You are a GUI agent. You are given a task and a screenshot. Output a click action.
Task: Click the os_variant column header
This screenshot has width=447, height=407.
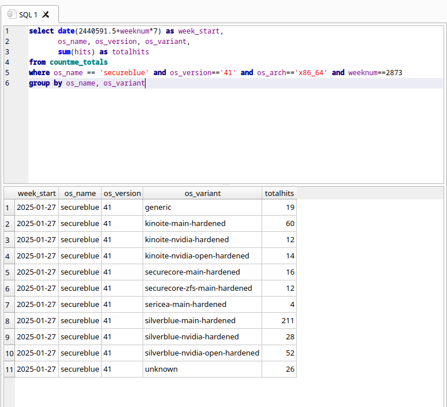tap(202, 193)
